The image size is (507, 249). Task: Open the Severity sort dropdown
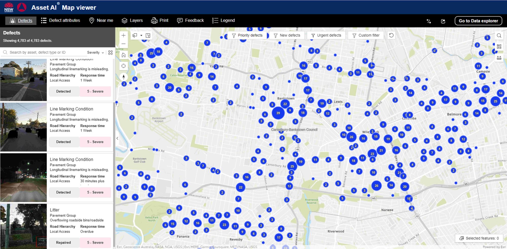[x=95, y=52]
